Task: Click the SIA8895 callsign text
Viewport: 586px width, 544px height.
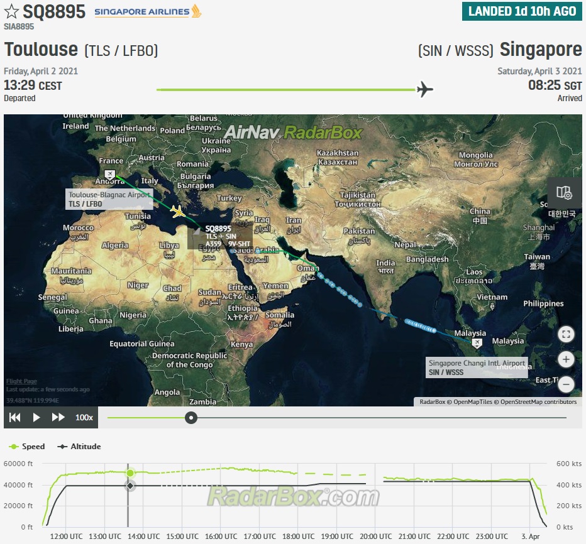Action: [19, 26]
